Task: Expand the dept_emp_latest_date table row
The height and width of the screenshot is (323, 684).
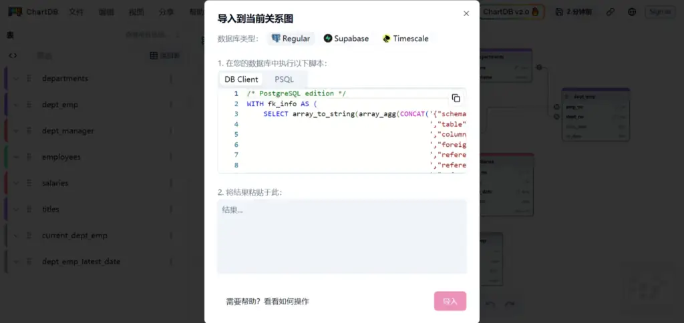Action: click(16, 262)
